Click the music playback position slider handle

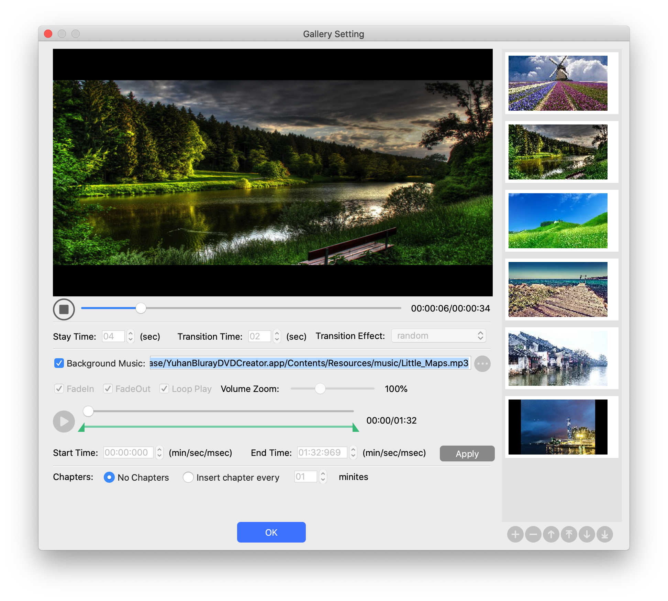(x=88, y=411)
